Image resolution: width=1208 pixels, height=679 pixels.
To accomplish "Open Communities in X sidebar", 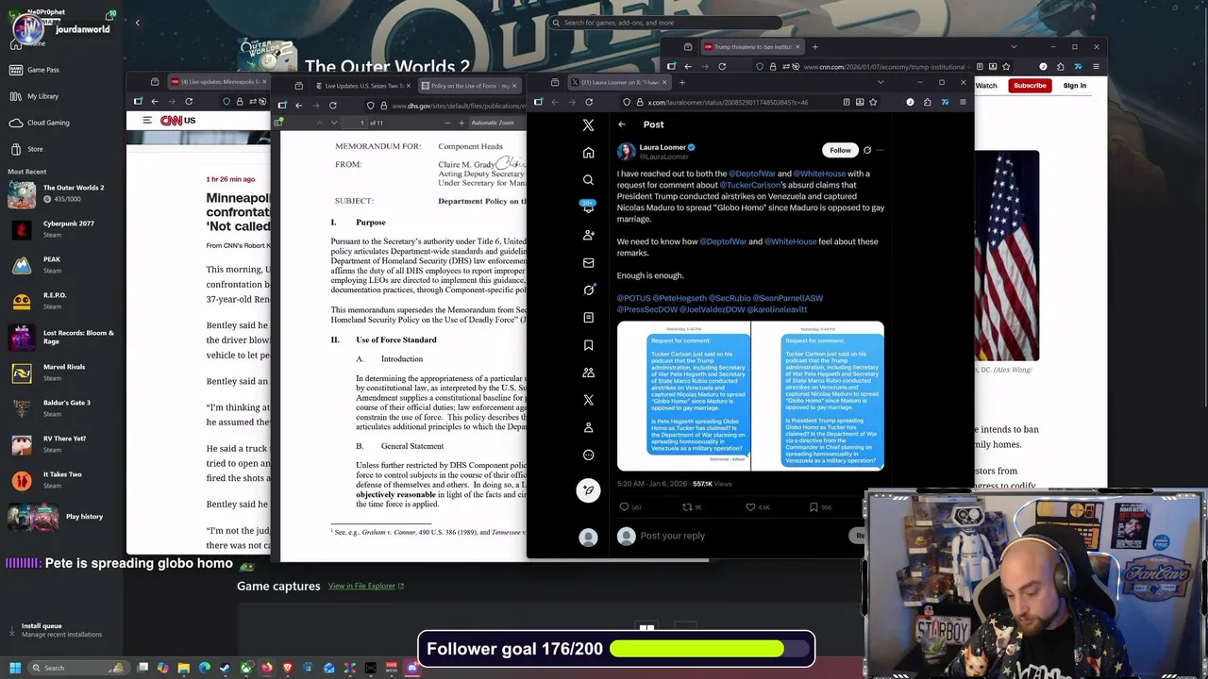I will (588, 373).
